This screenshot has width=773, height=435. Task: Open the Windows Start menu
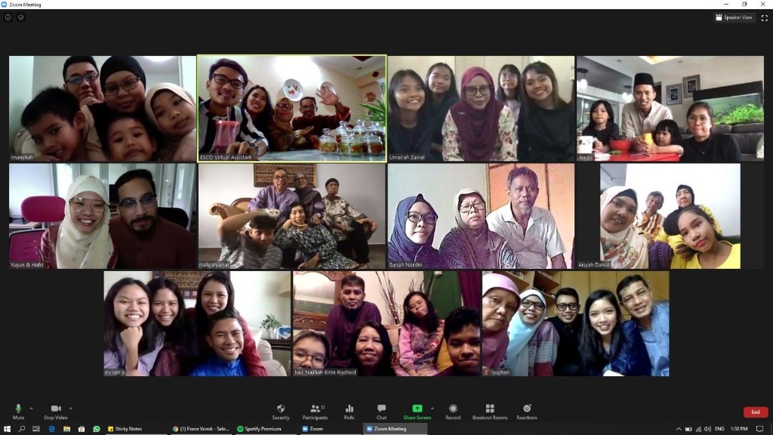pos(7,429)
